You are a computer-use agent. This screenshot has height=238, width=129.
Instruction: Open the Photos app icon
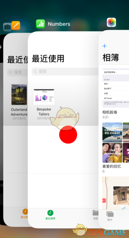point(111,22)
